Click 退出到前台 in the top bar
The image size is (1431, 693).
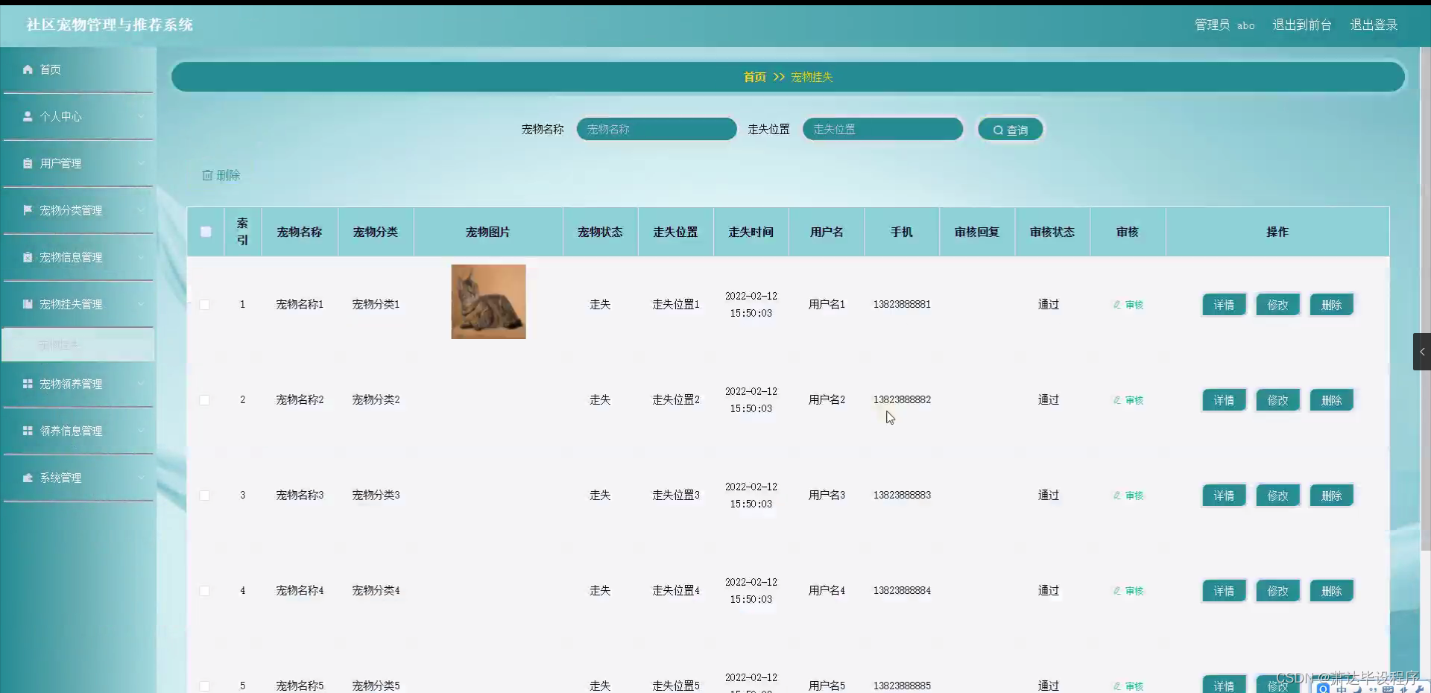pyautogui.click(x=1302, y=25)
